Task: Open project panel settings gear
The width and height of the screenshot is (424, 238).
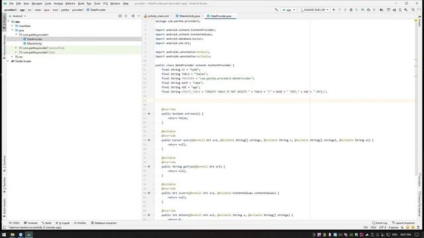Action: pos(132,16)
